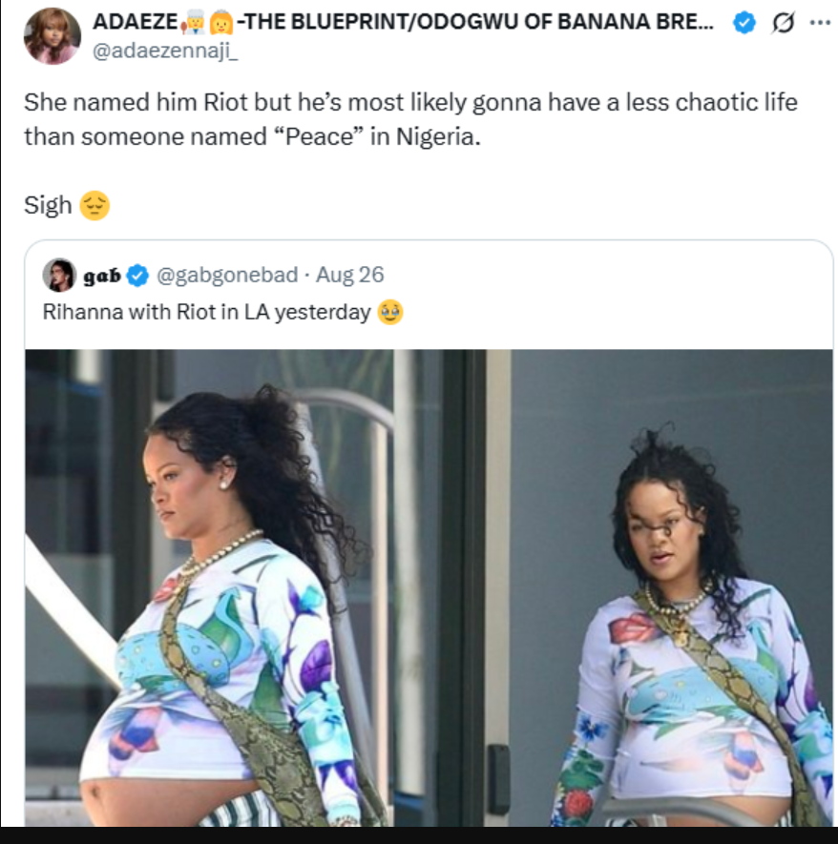Click the Grok slashed-circle icon

tap(782, 24)
